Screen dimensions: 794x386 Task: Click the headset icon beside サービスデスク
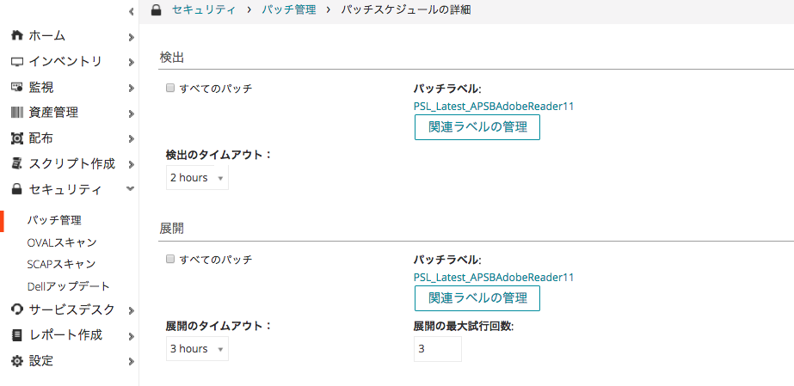coord(17,309)
